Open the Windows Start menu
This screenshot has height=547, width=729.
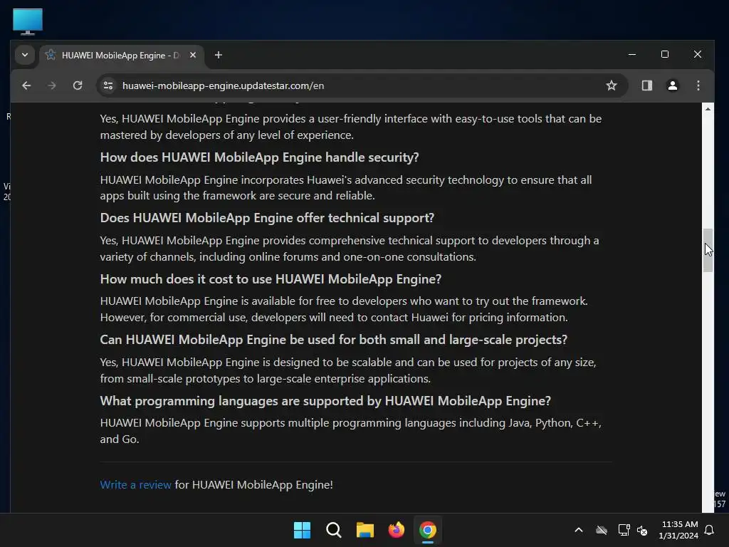pos(302,530)
